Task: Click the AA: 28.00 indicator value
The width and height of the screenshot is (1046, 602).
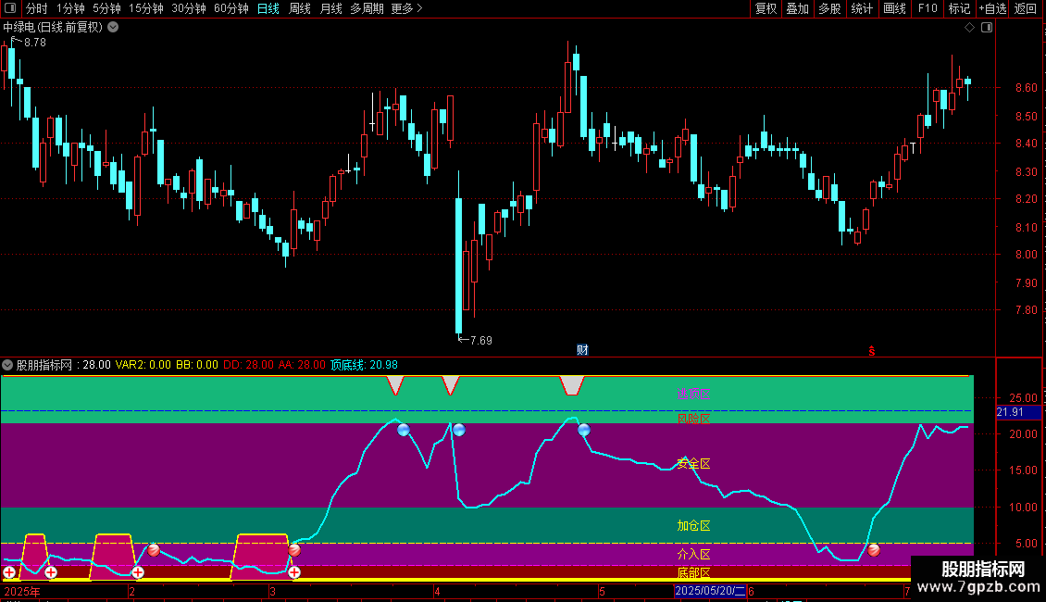Action: tap(302, 365)
